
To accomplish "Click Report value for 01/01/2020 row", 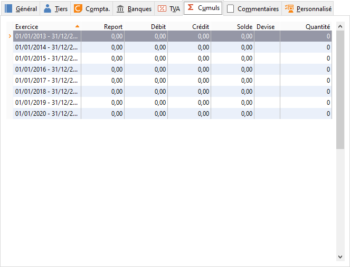I will pyautogui.click(x=117, y=114).
